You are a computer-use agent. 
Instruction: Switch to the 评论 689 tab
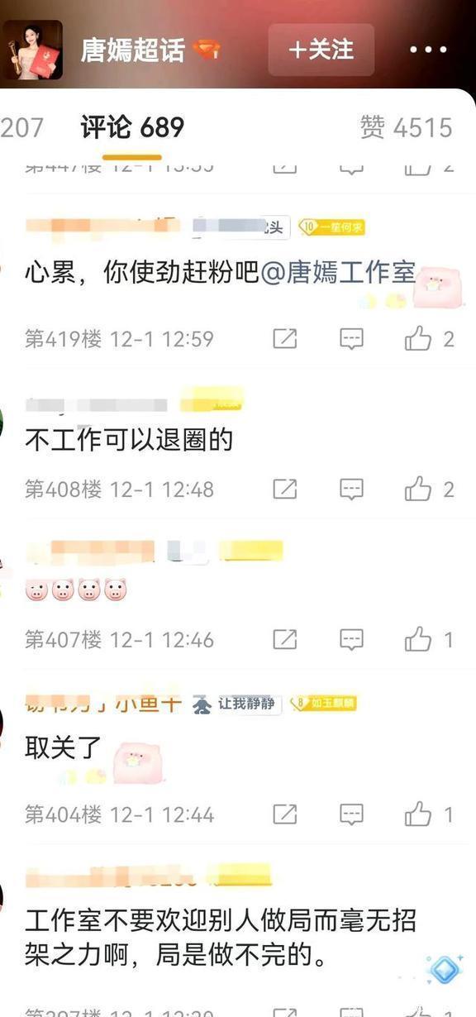(132, 127)
